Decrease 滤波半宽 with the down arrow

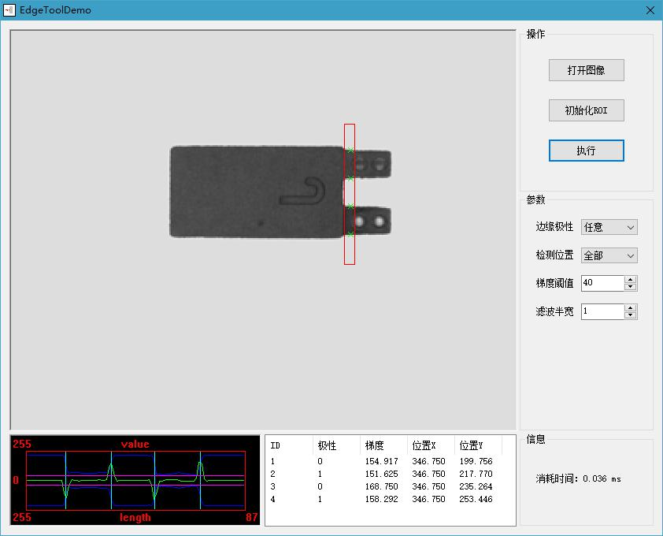click(x=630, y=315)
